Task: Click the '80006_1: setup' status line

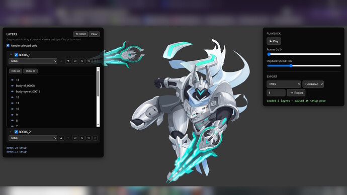Action: [x=17, y=152]
